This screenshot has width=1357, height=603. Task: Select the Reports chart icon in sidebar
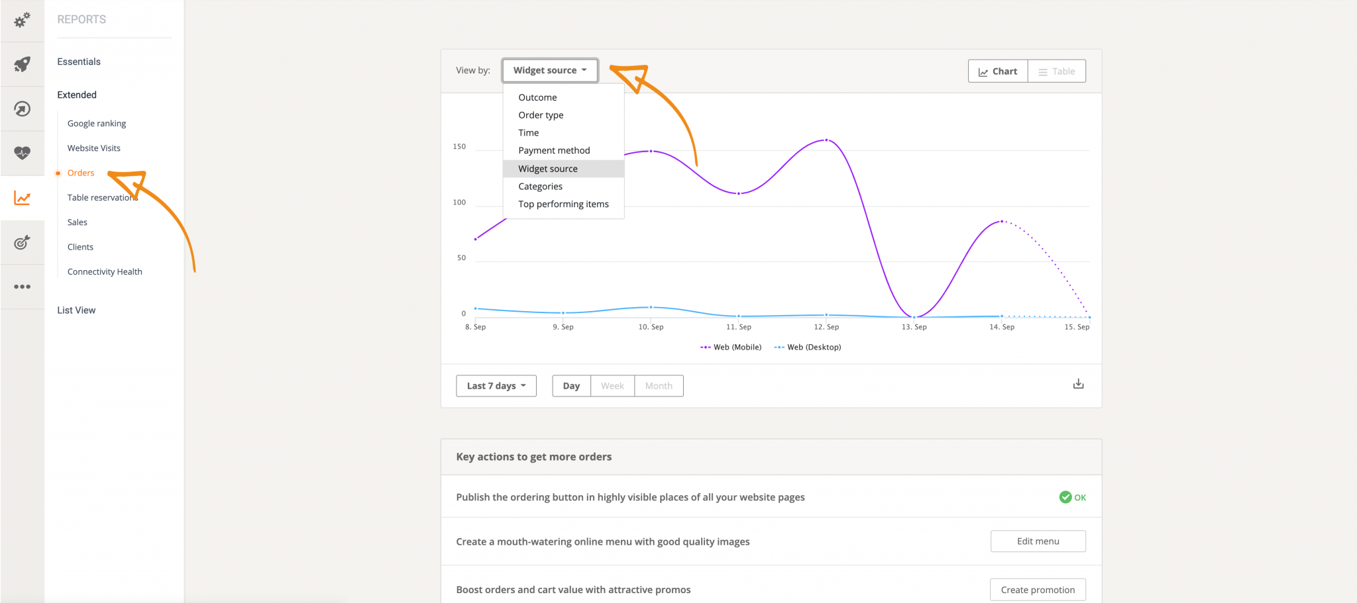pos(22,197)
